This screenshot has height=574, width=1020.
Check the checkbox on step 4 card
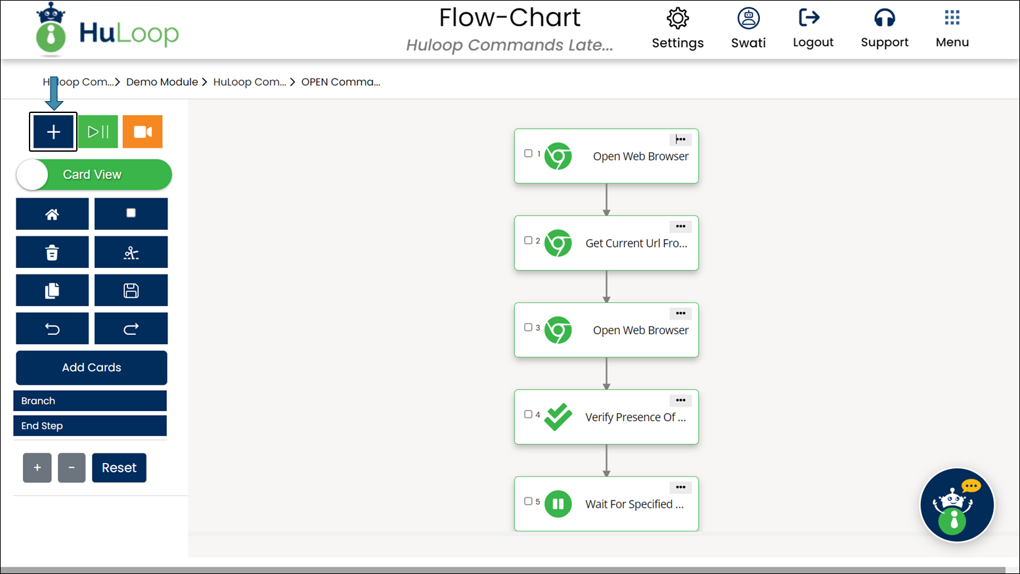(528, 414)
